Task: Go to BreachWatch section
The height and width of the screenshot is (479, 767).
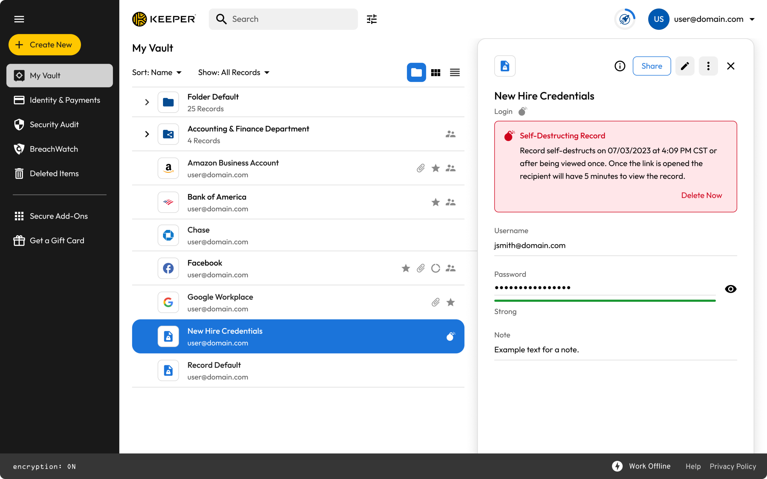Action: click(54, 149)
